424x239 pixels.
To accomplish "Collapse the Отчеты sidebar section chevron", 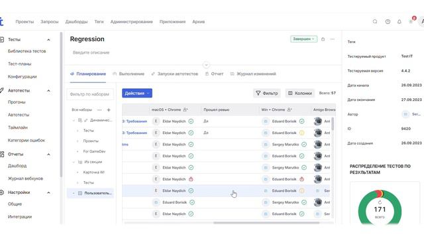I will (x=48, y=154).
